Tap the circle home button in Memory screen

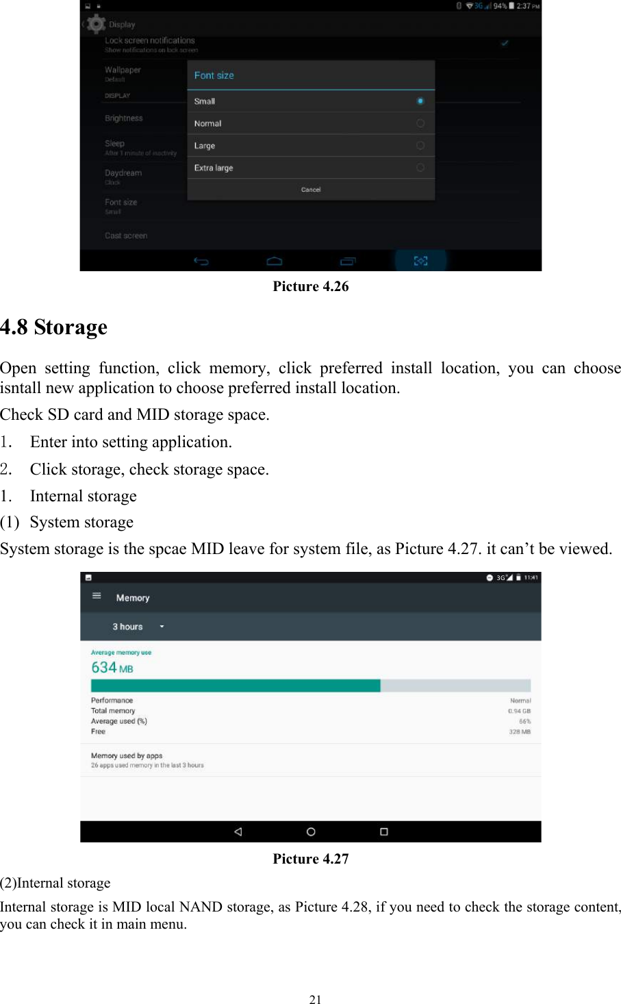311,831
